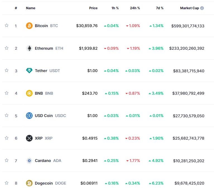Click the BNB coin logo icon
The image size is (214, 191).
click(x=29, y=93)
